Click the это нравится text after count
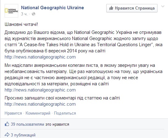Image resolution: width=168 pixels, height=138 pixels. [x=57, y=124]
